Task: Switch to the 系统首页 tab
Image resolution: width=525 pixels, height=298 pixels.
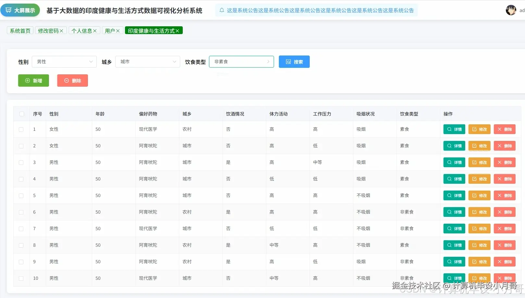Action: 20,31
